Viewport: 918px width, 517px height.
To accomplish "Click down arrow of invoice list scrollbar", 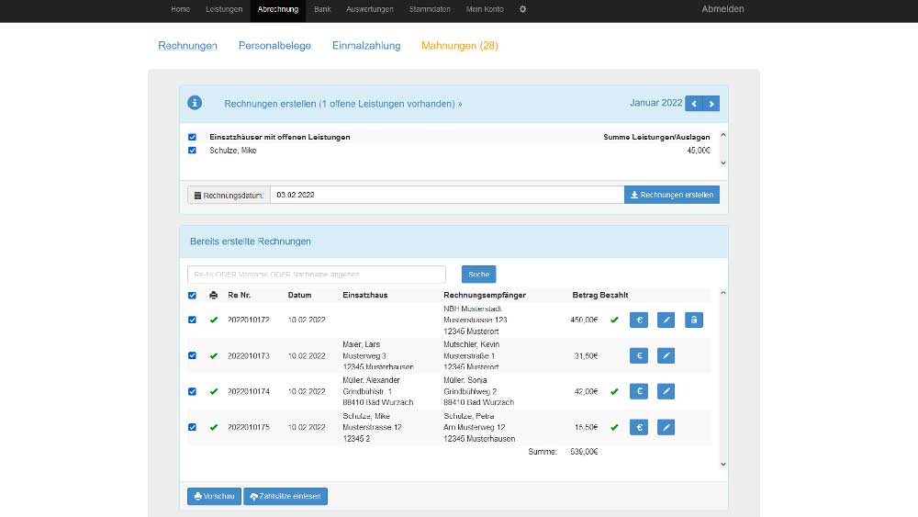I will 723,465.
